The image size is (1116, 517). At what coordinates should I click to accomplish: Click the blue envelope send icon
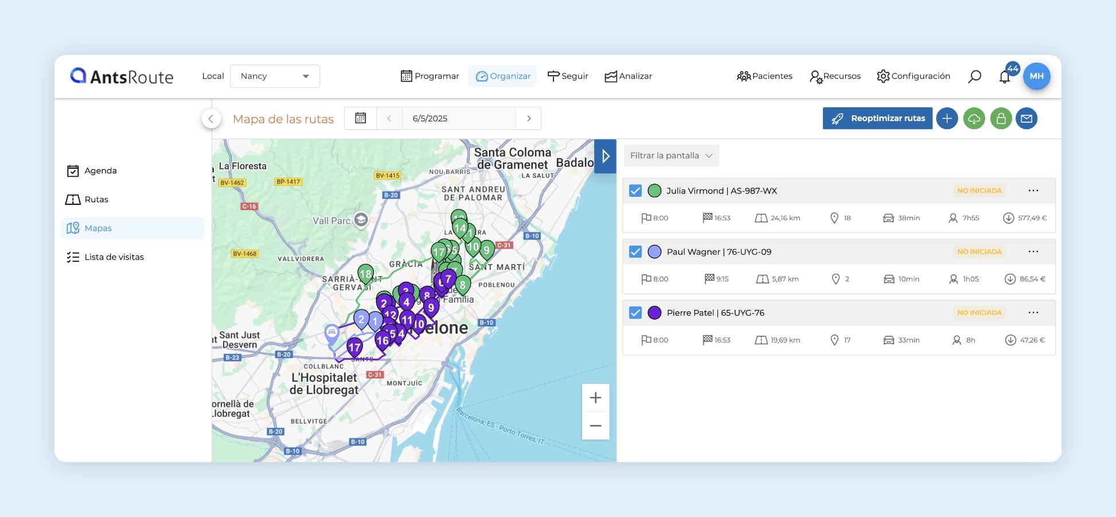coord(1027,119)
